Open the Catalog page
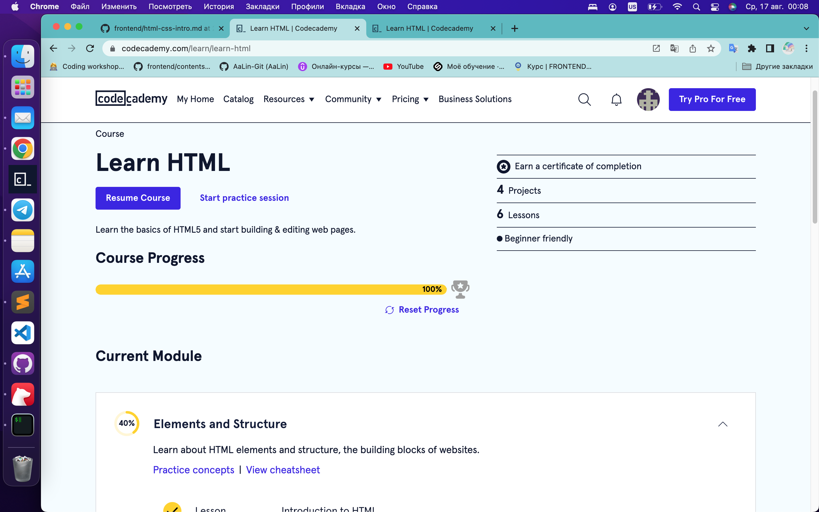This screenshot has width=819, height=512. point(238,99)
